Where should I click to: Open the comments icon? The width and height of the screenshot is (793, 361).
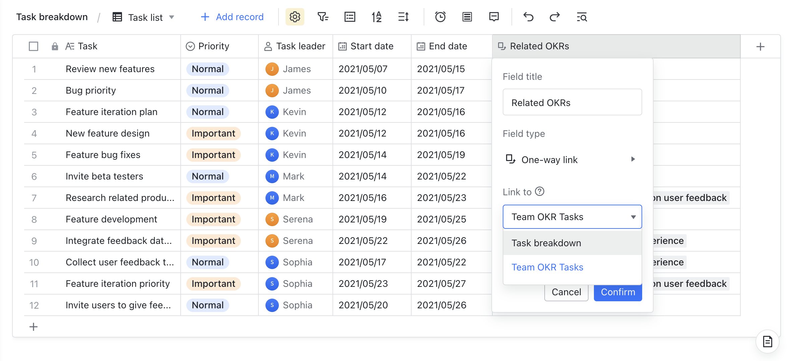(x=494, y=17)
